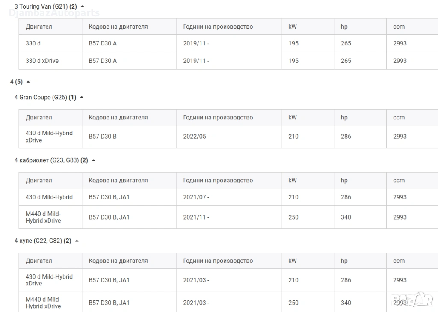Select the 430 d Mild-Hybrid кабриолет engine cell
Image resolution: width=438 pixels, height=312 pixels.
click(x=49, y=197)
